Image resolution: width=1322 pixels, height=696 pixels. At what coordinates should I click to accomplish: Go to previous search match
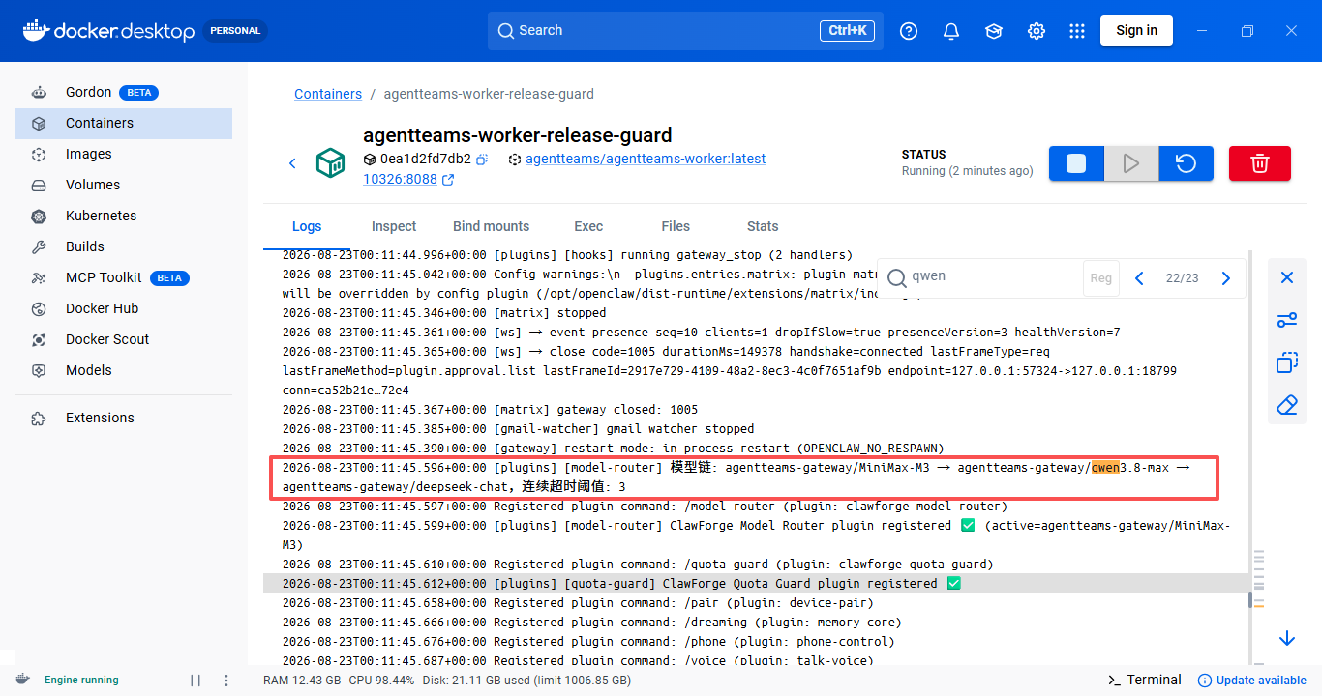click(1139, 278)
